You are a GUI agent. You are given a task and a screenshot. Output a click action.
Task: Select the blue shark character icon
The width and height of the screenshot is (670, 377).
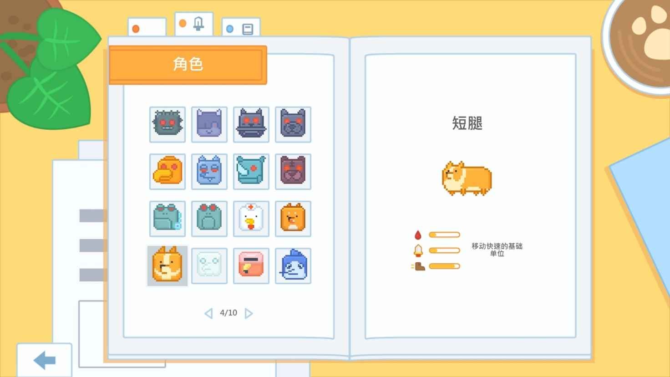click(293, 265)
